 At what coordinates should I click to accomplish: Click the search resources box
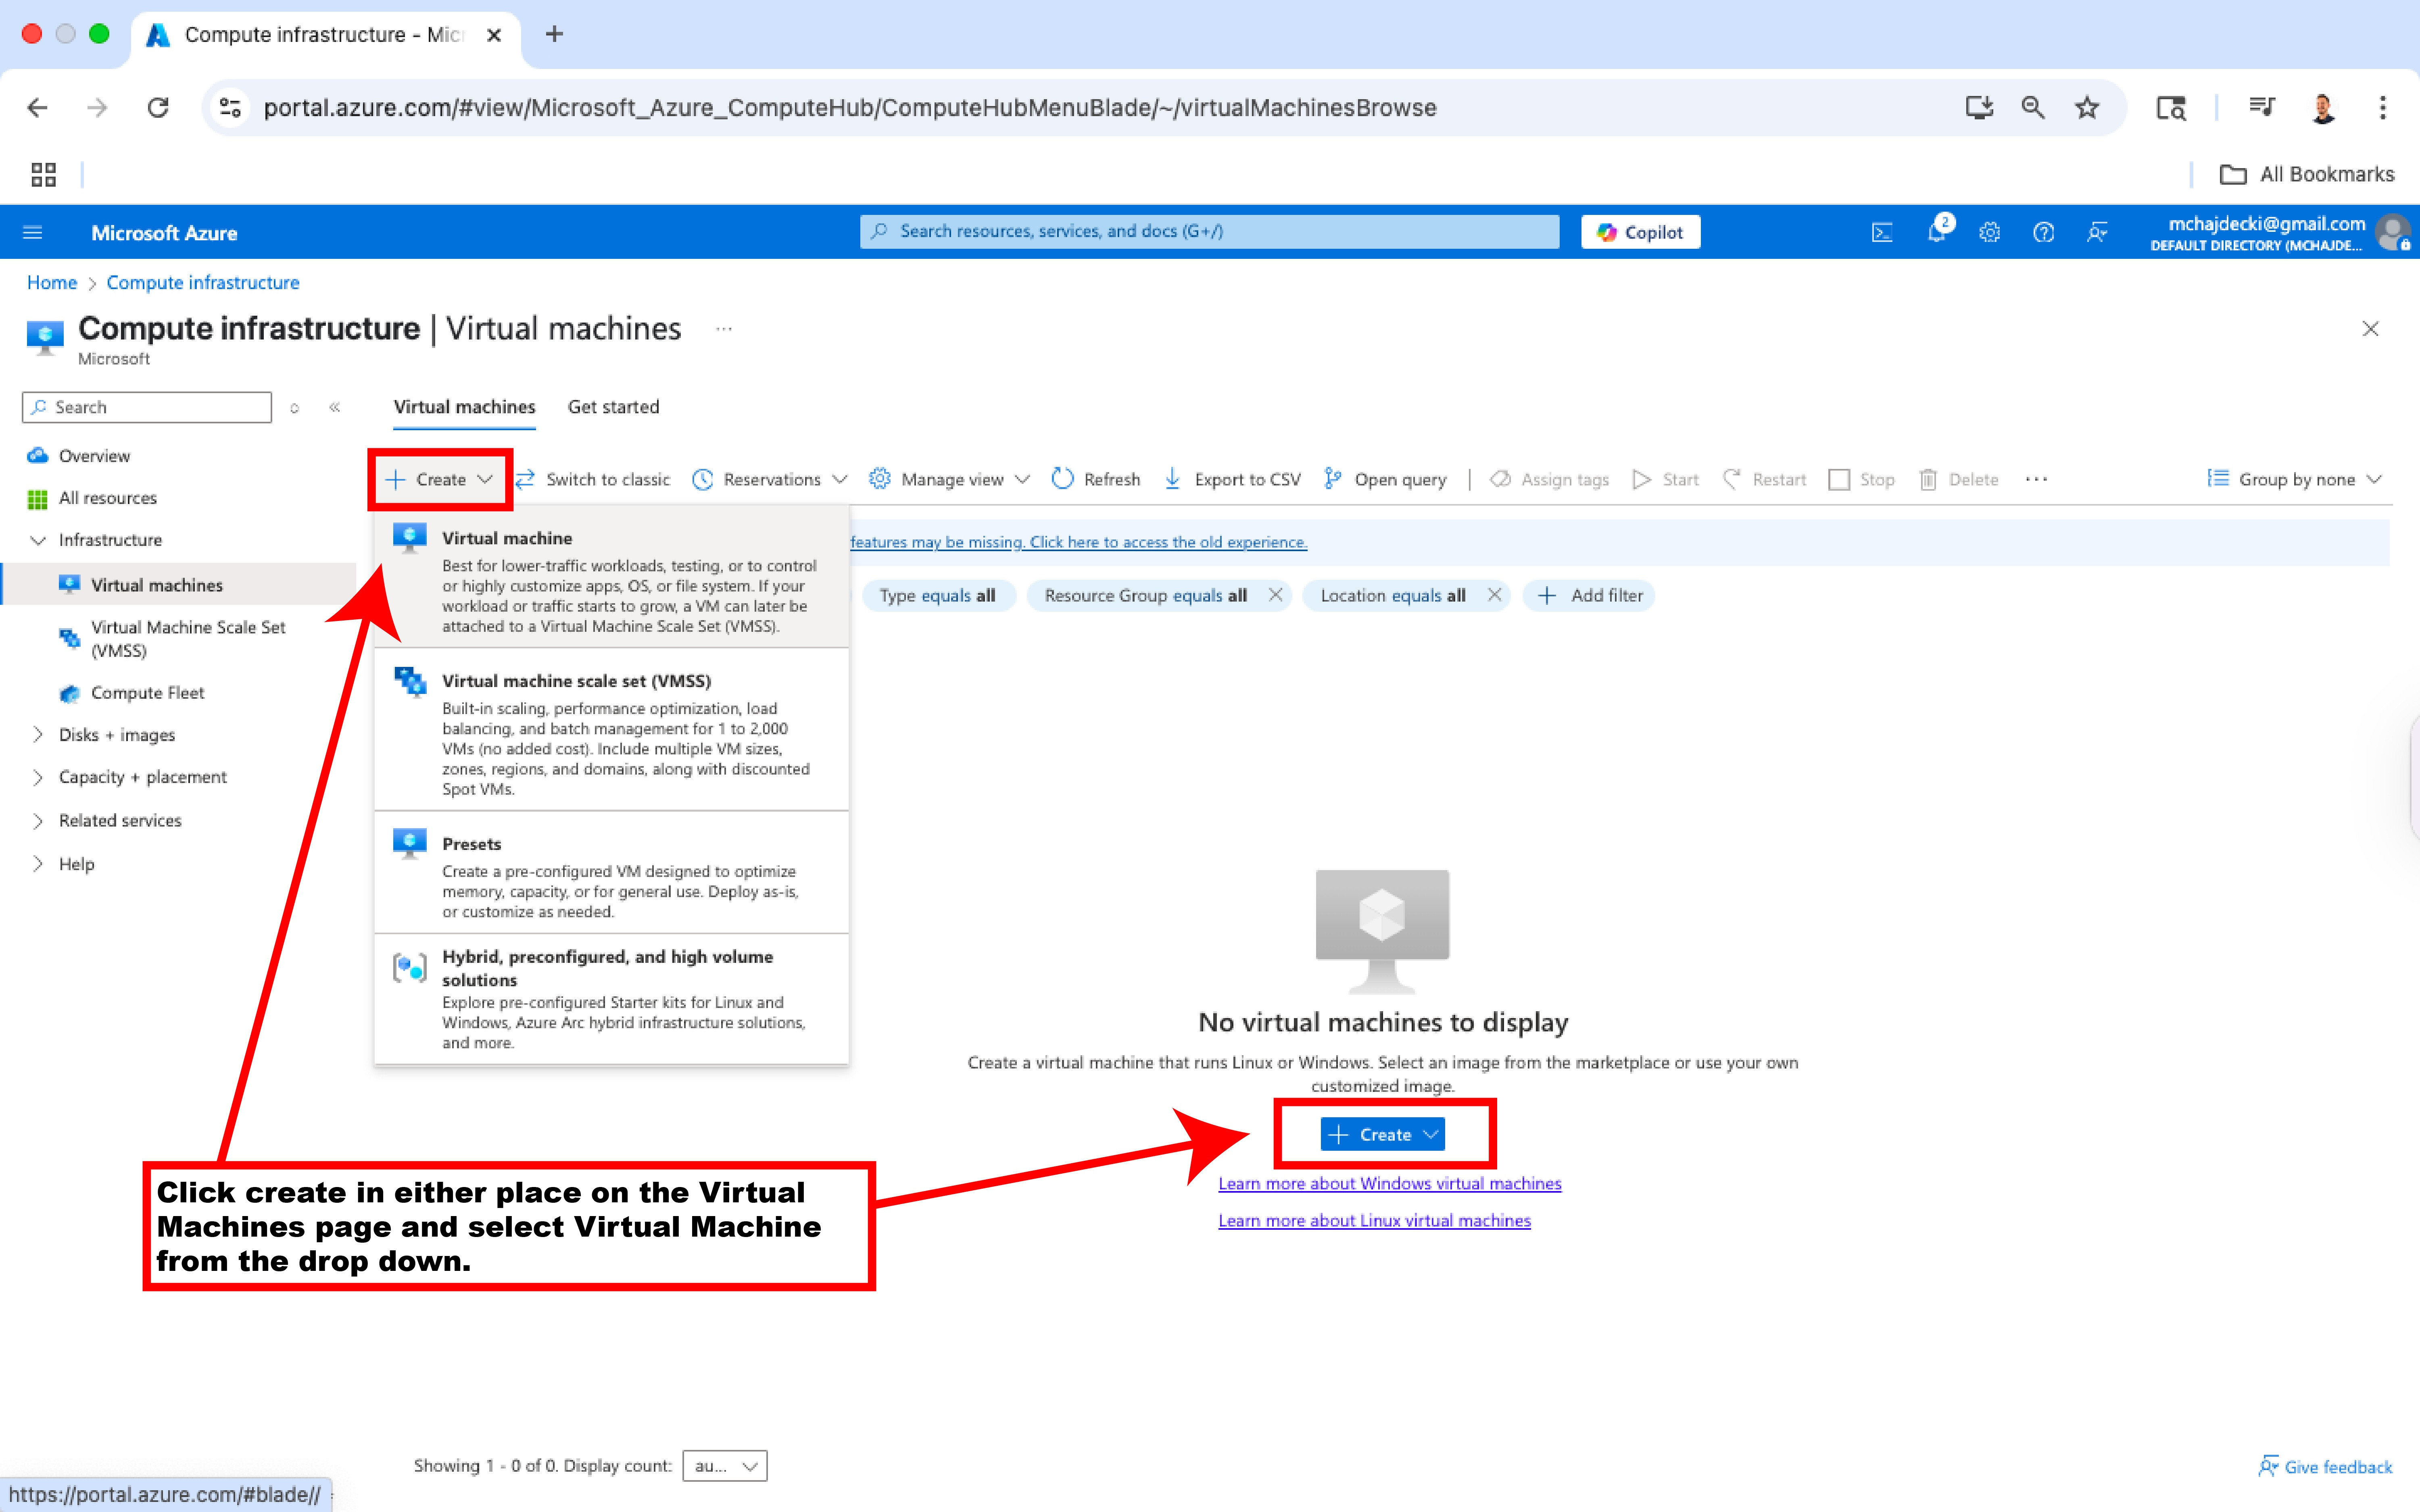click(x=1209, y=231)
